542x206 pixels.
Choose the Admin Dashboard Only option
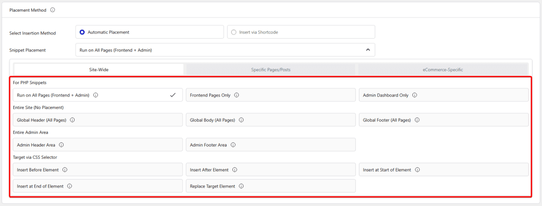click(x=444, y=95)
